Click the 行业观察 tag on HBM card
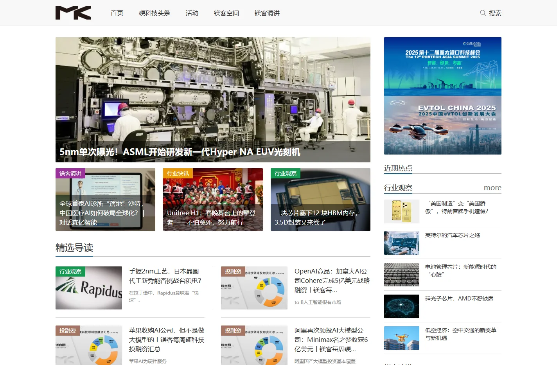The width and height of the screenshot is (557, 365). pyautogui.click(x=286, y=173)
